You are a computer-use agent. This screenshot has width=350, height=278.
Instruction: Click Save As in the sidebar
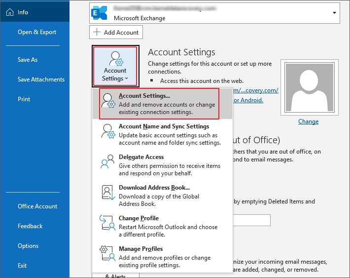(28, 60)
